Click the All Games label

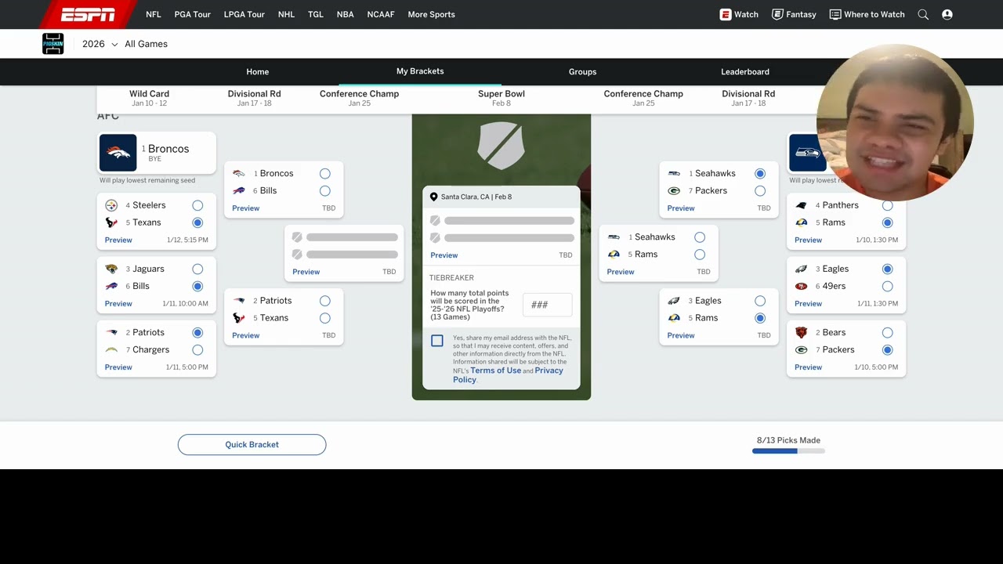[x=147, y=44]
